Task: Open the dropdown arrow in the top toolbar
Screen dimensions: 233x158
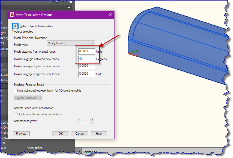Action: click(x=50, y=2)
